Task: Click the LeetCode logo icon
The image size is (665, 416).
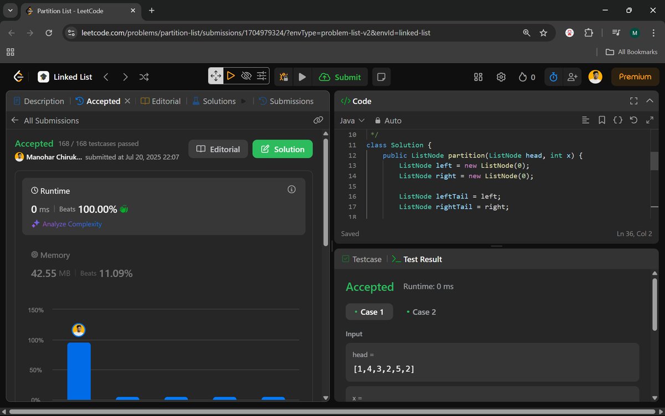Action: (x=18, y=77)
